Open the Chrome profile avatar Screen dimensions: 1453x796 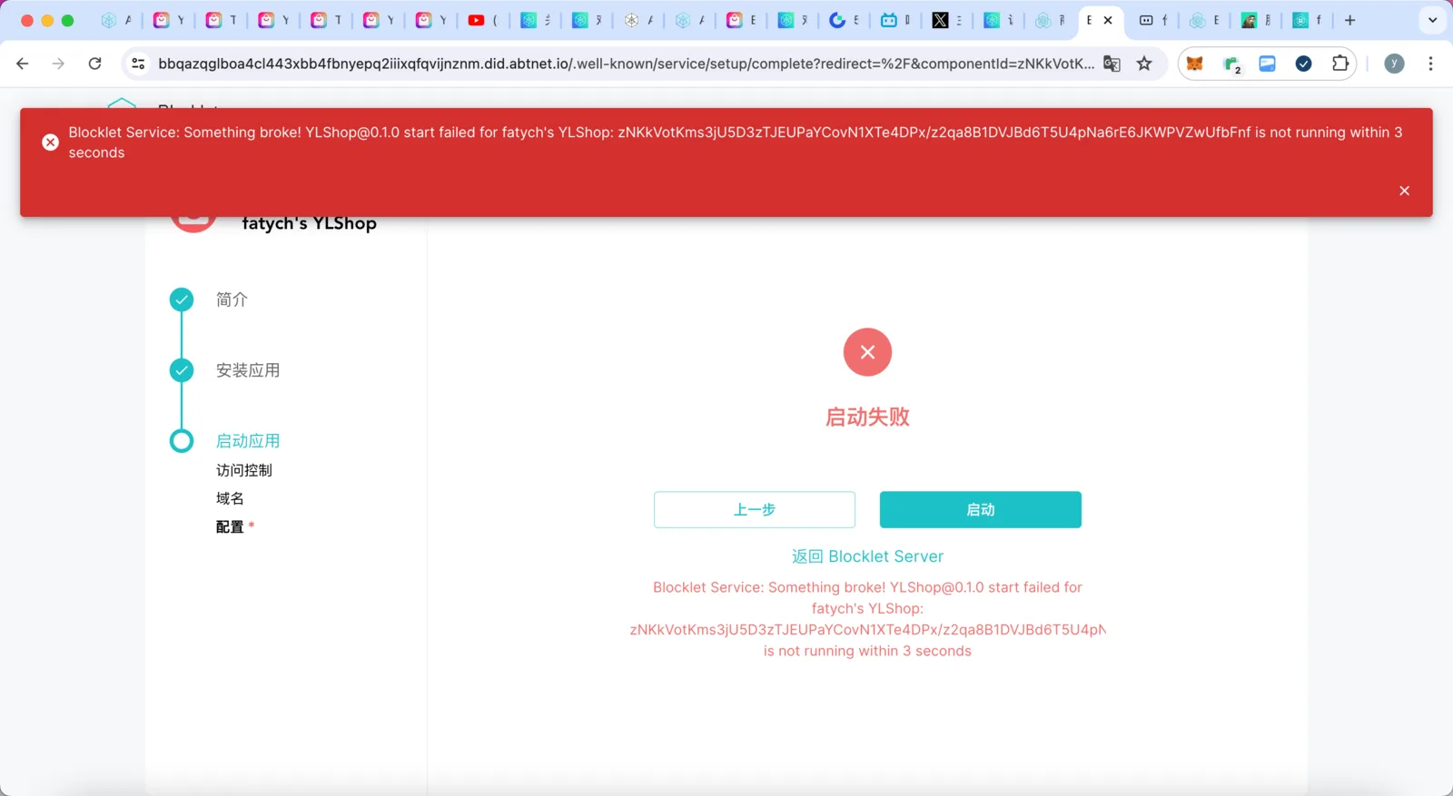(1394, 64)
